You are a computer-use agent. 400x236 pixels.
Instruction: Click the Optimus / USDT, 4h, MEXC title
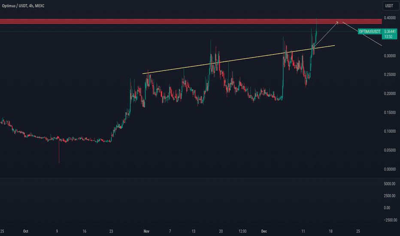tap(23, 6)
